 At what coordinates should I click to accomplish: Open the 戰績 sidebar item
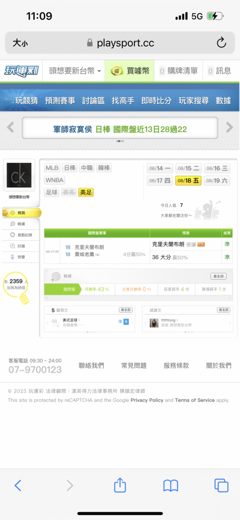(21, 224)
